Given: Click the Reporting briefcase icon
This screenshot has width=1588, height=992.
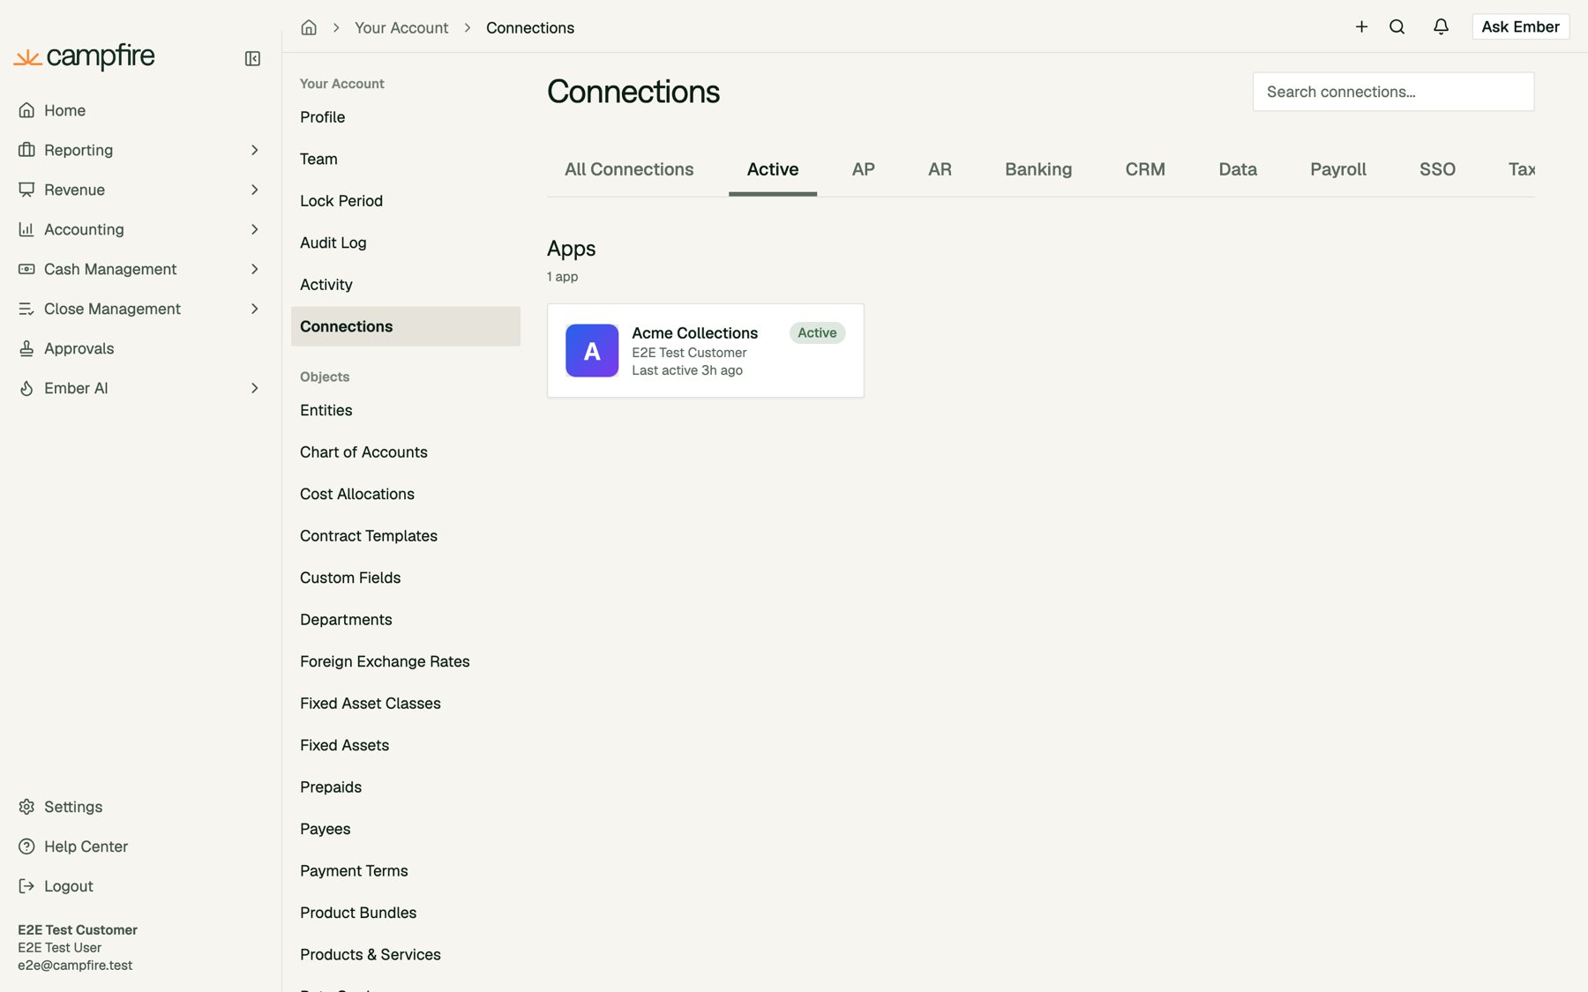Looking at the screenshot, I should click(x=26, y=150).
